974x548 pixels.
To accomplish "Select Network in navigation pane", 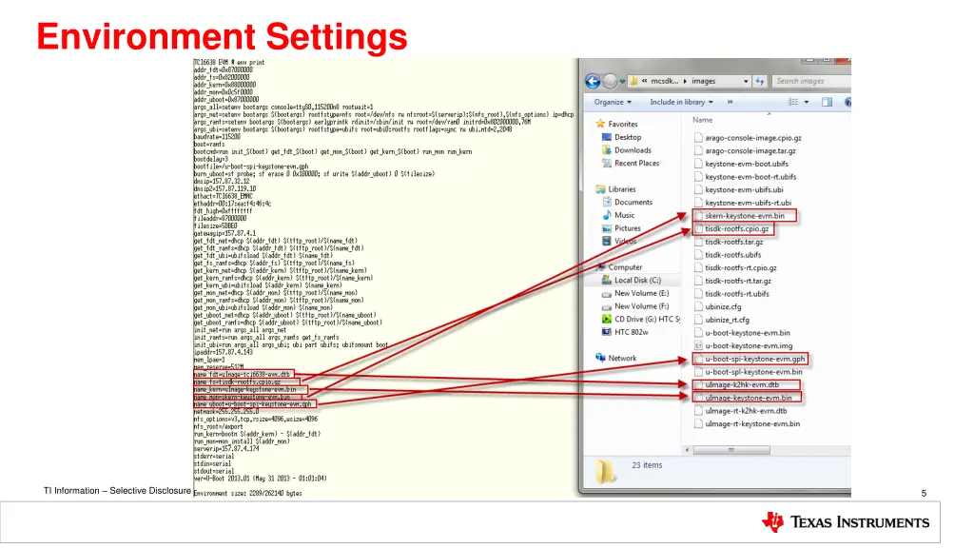I will coord(622,359).
